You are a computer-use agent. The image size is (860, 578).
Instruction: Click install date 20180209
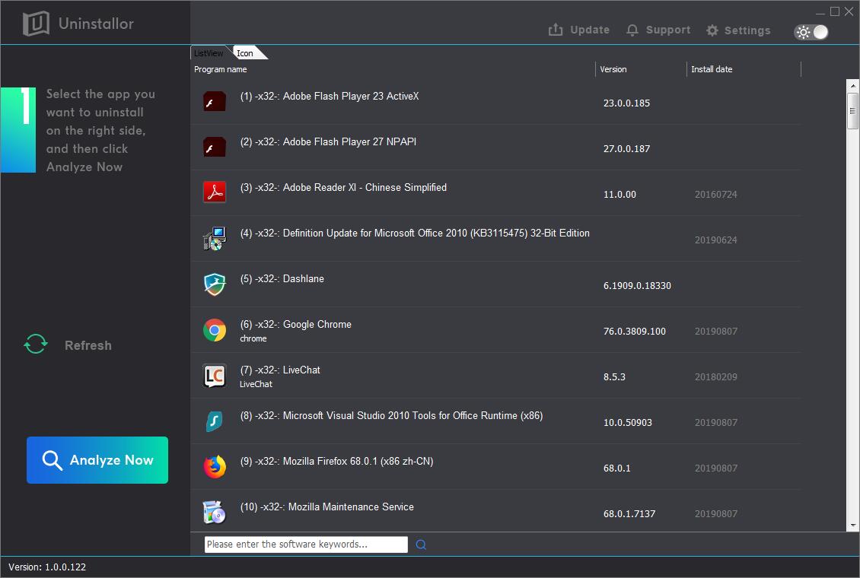[x=715, y=377]
